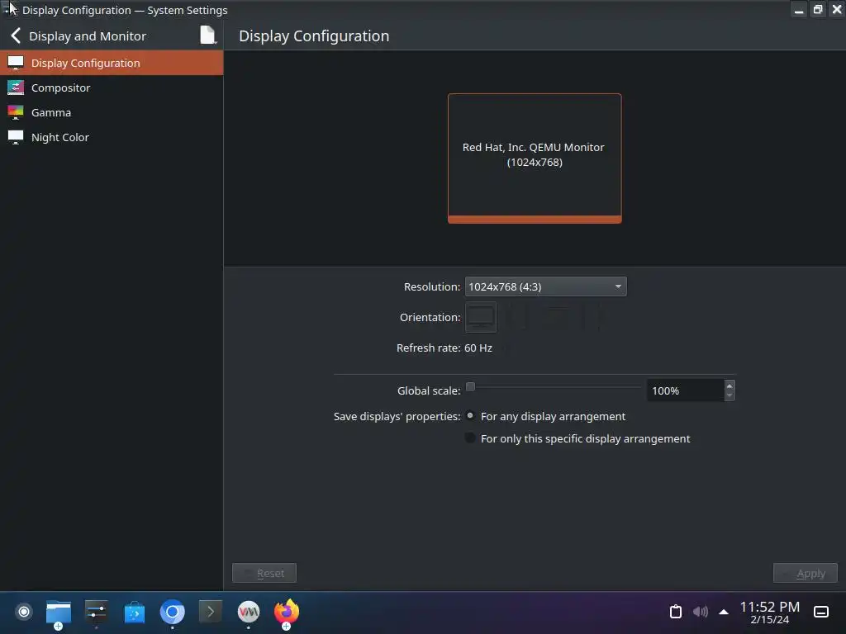Click the Display Configuration monitor icon
The image size is (846, 634).
tap(16, 63)
